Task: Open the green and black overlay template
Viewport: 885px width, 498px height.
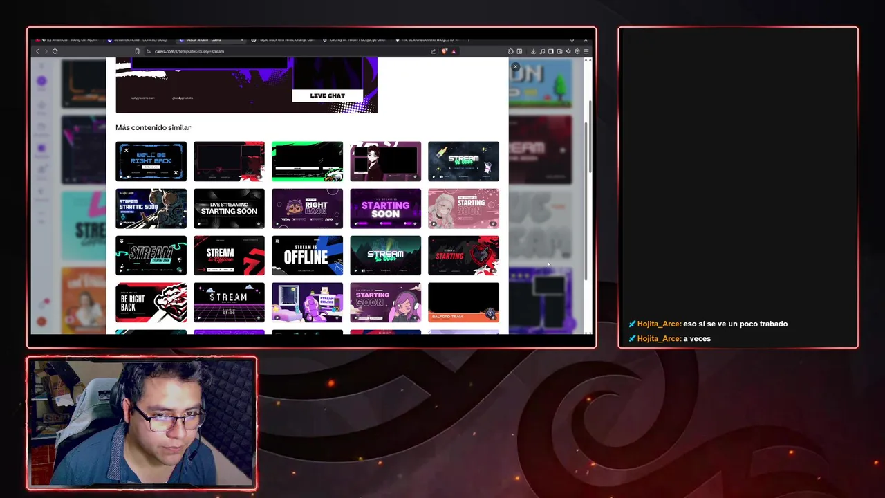Action: [x=307, y=161]
